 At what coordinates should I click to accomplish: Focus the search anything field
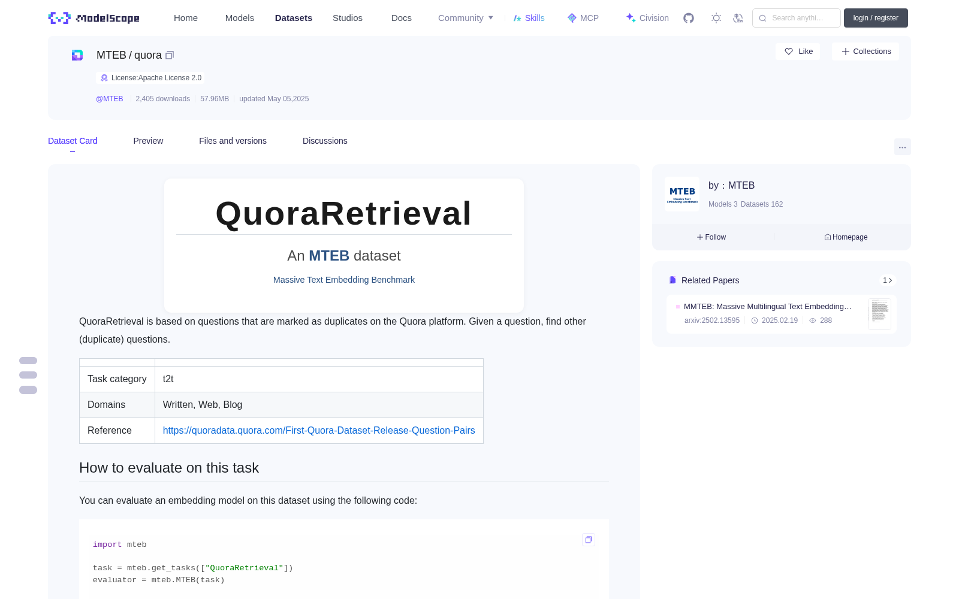coord(797,18)
